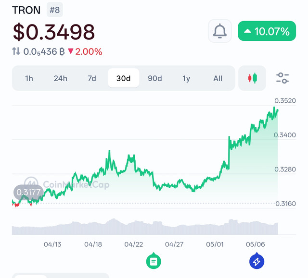Switch chart to 7d range

coord(92,78)
